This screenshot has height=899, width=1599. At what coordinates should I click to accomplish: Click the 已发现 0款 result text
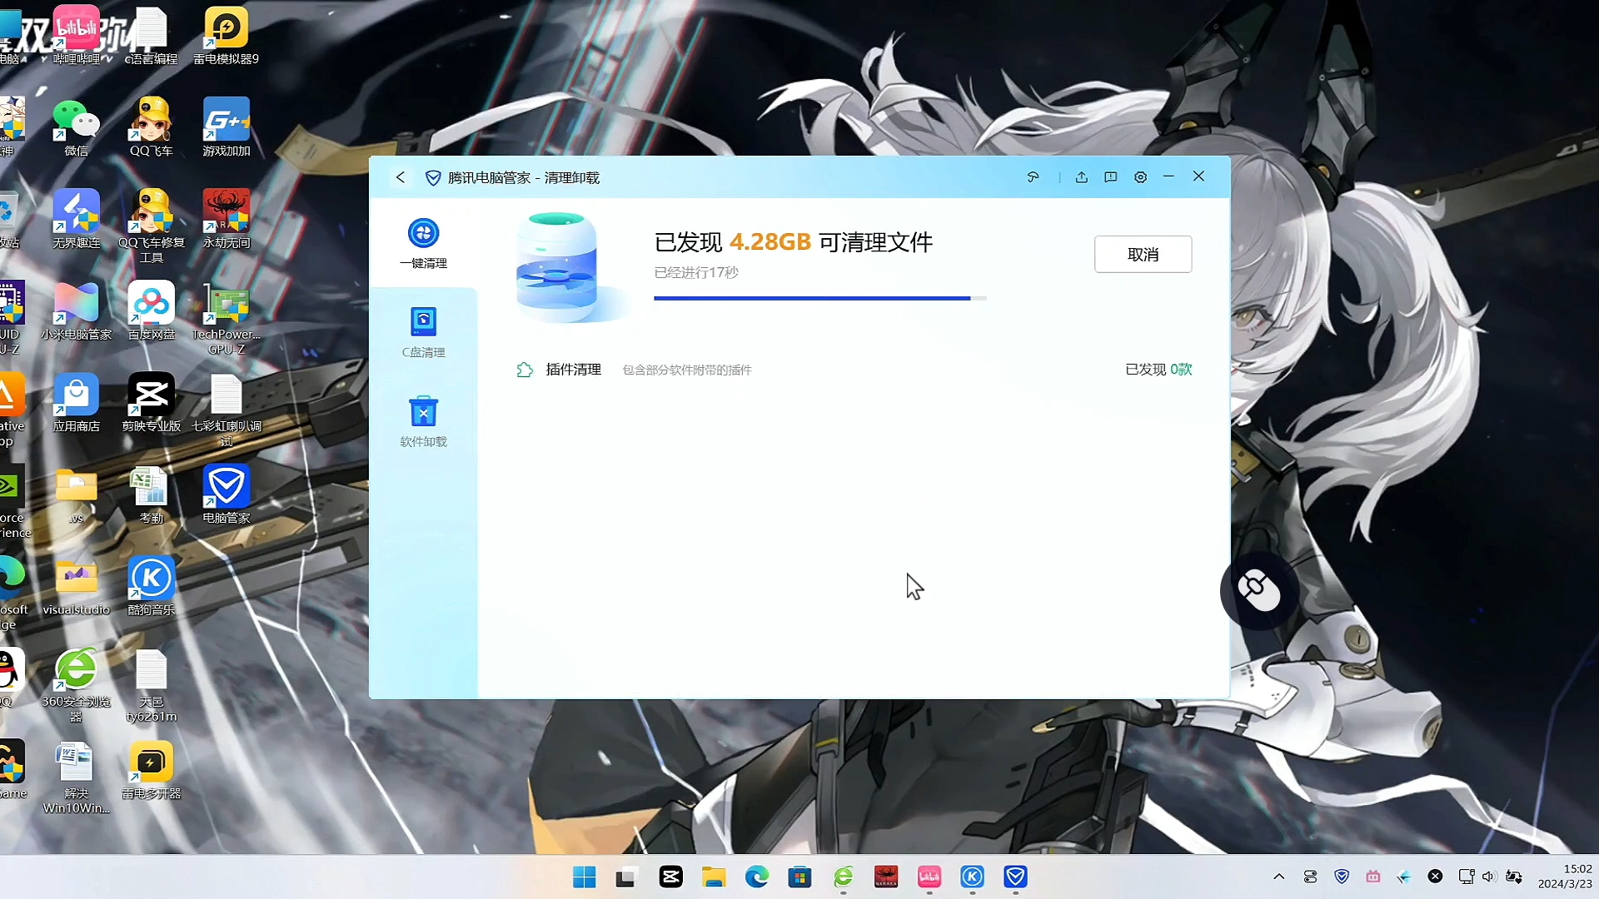pyautogui.click(x=1158, y=370)
